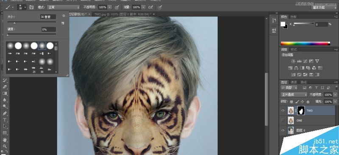
Task: Select the first hard round brush preset
Action: point(18,46)
